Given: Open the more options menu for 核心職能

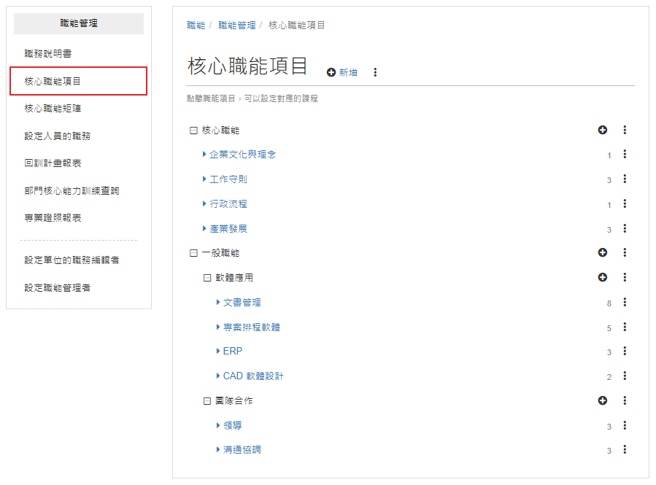Looking at the screenshot, I should pyautogui.click(x=625, y=130).
